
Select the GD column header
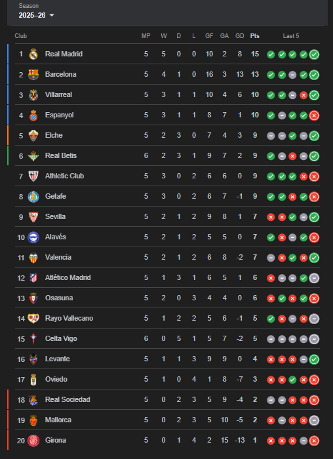(x=240, y=35)
